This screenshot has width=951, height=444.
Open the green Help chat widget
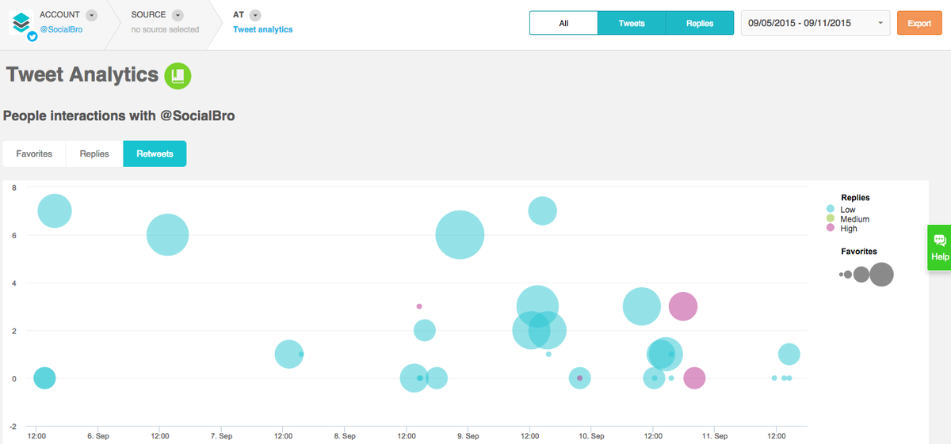tap(940, 248)
